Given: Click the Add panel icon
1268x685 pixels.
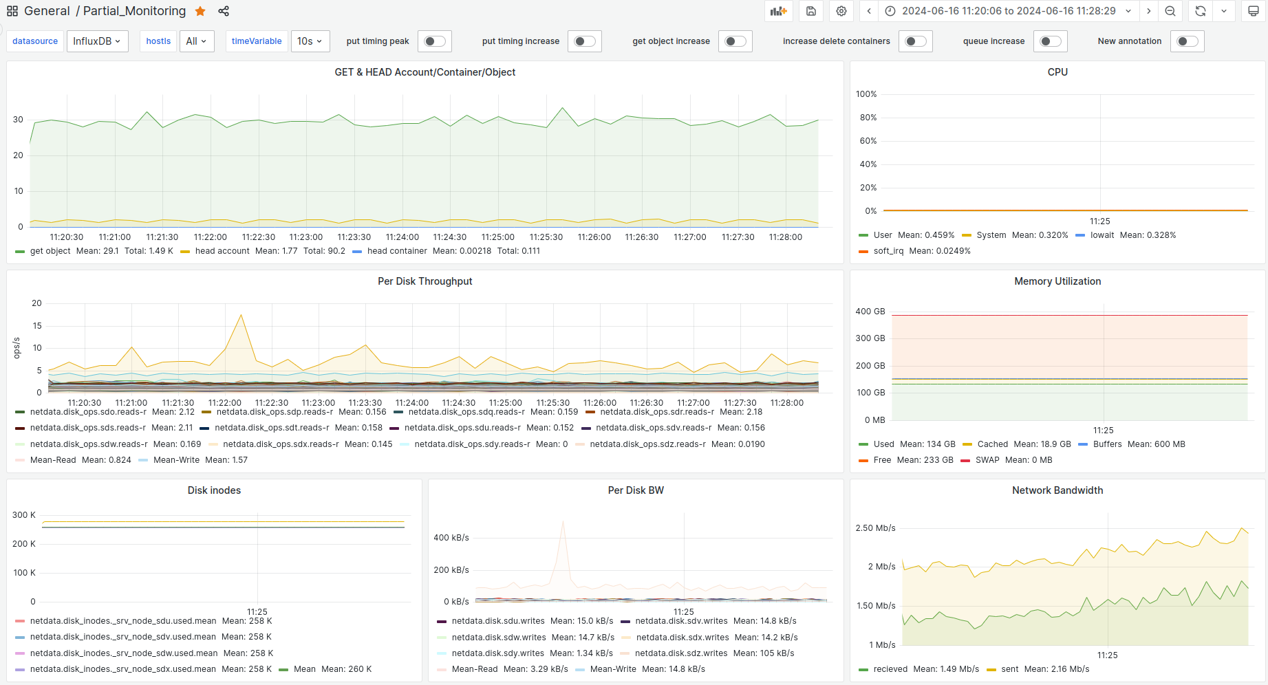Looking at the screenshot, I should coord(778,11).
